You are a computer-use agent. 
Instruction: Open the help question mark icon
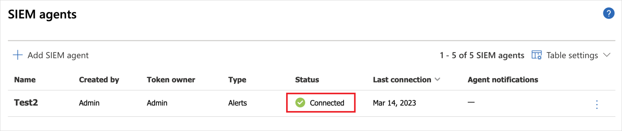coord(608,13)
